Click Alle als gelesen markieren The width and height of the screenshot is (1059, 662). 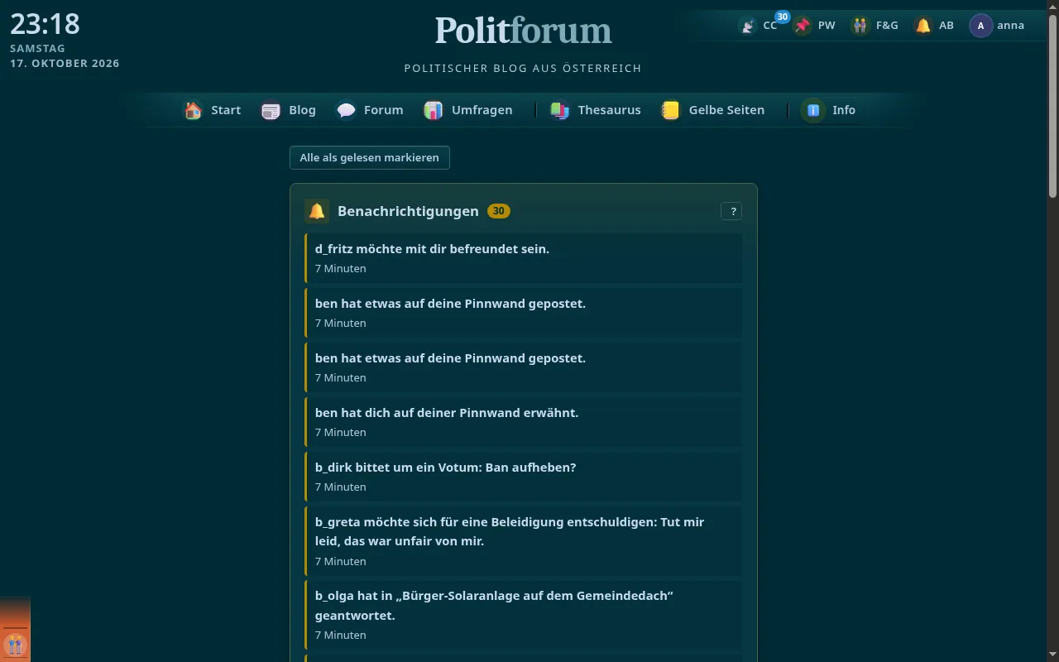(370, 157)
